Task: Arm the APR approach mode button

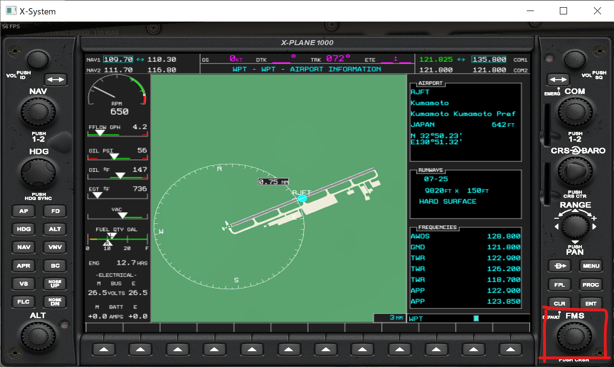Action: 23,266
